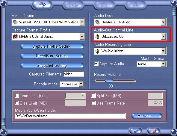This screenshot has width=177, height=136.
Task: Expand the Audio Recording Line dropdown
Action: pos(163,51)
